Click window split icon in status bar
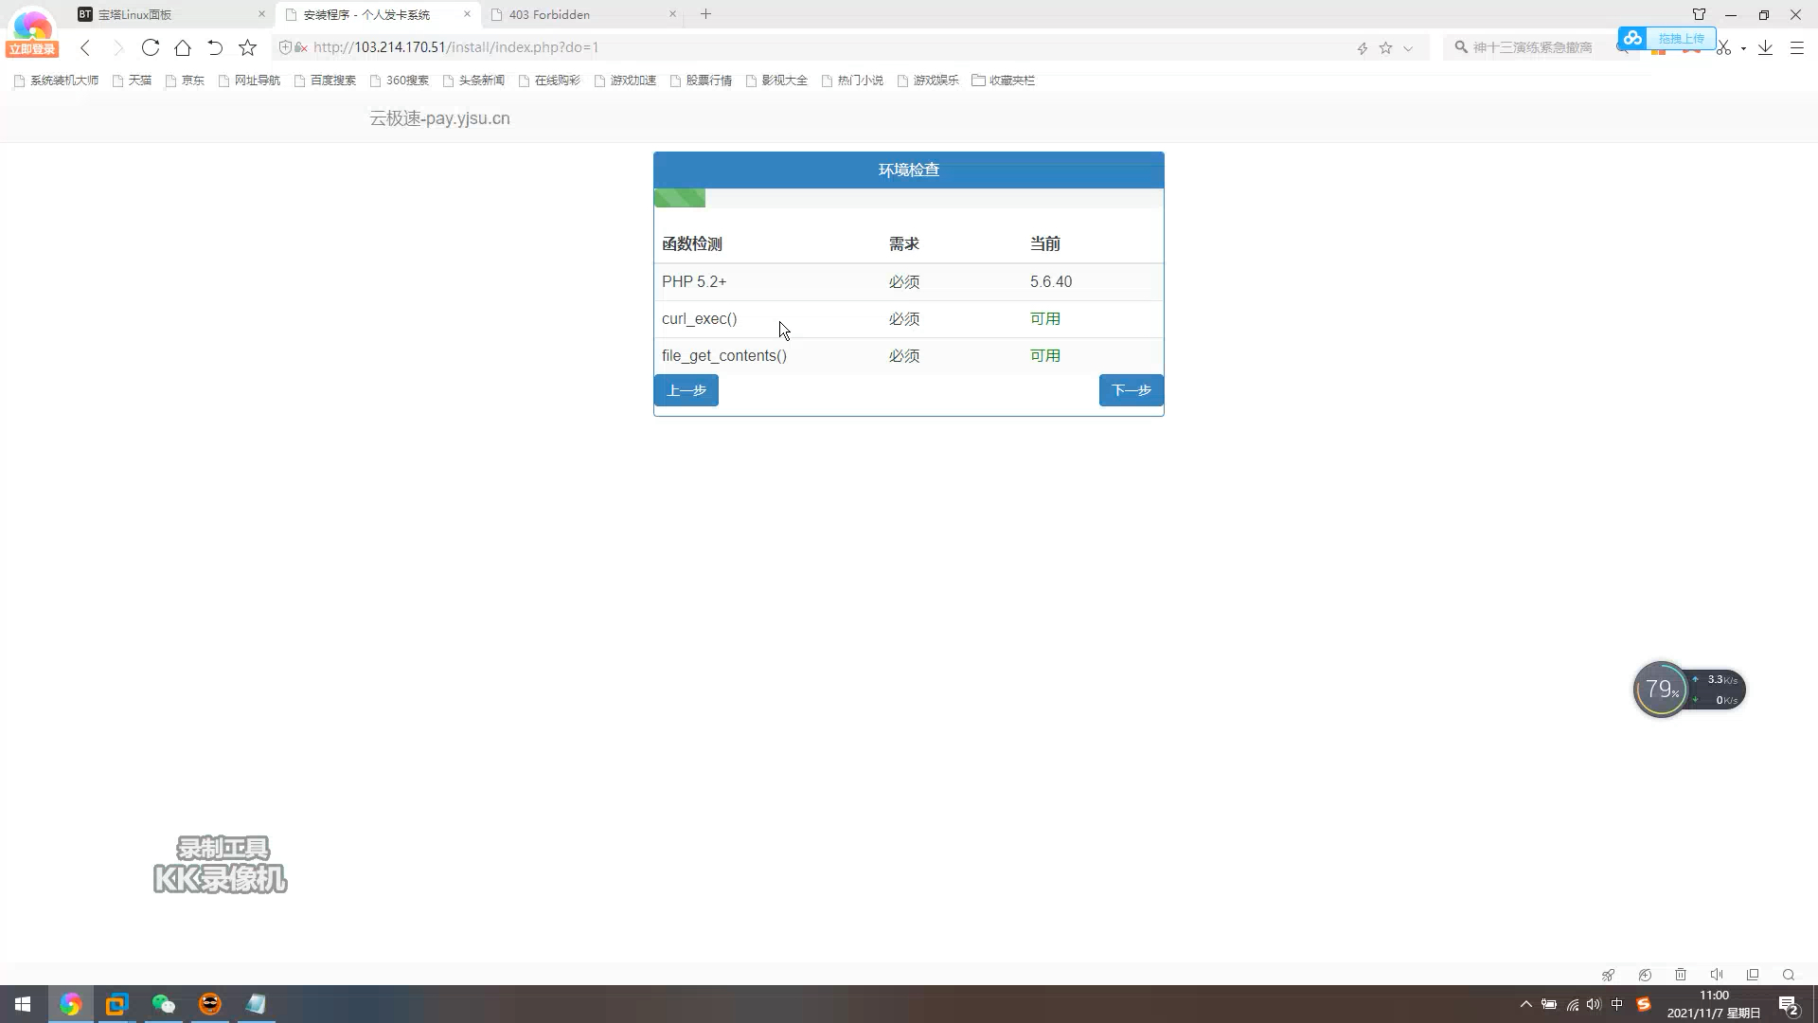The height and width of the screenshot is (1023, 1818). pos(1753,975)
